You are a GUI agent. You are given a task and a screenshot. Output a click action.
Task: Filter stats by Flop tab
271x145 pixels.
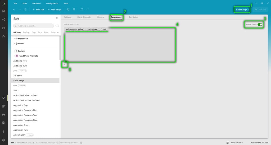point(34,32)
